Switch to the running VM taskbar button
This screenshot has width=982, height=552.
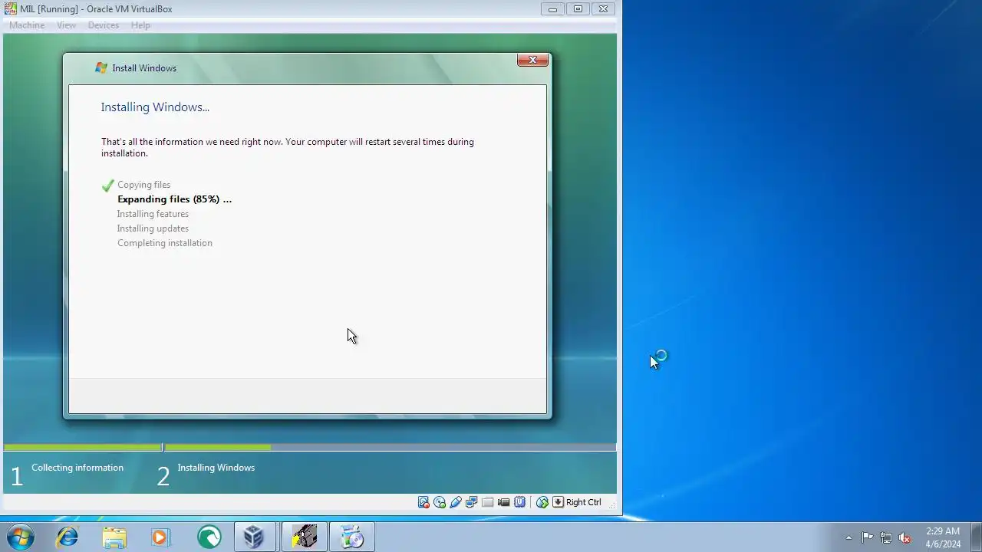[305, 537]
